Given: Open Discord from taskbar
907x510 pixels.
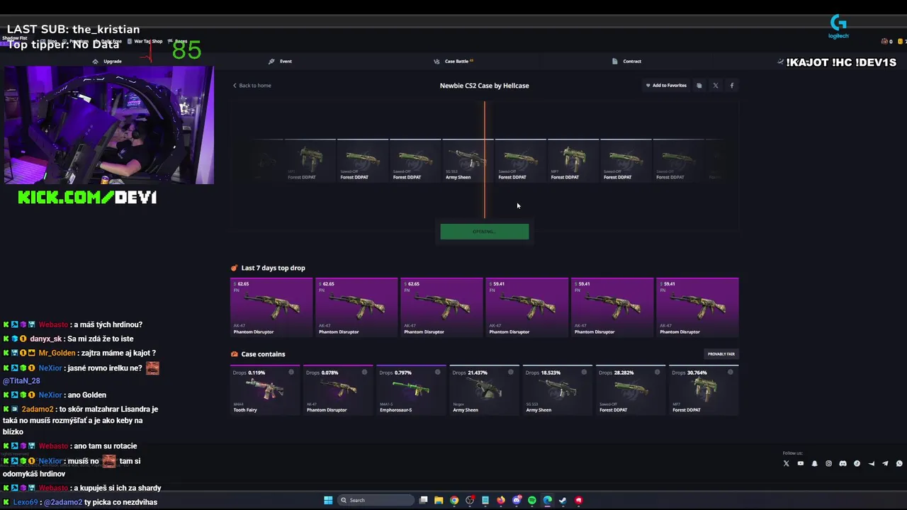Looking at the screenshot, I should [x=517, y=500].
